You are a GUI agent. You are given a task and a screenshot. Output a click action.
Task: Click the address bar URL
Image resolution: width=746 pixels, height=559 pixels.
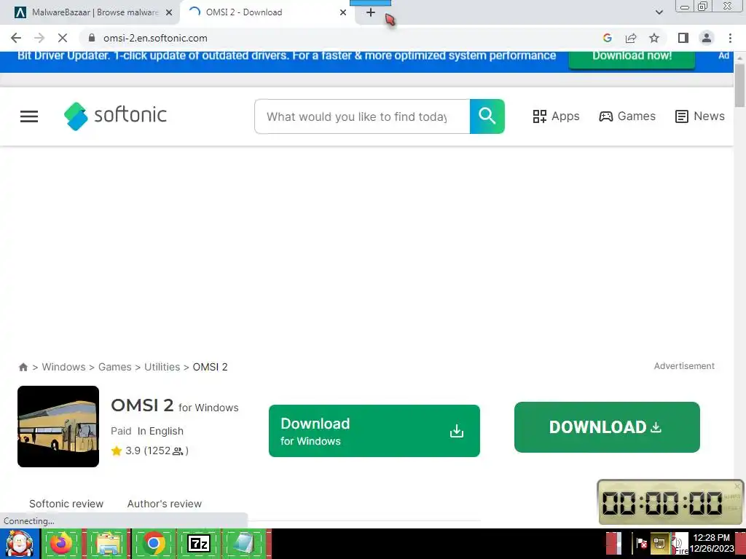(156, 38)
